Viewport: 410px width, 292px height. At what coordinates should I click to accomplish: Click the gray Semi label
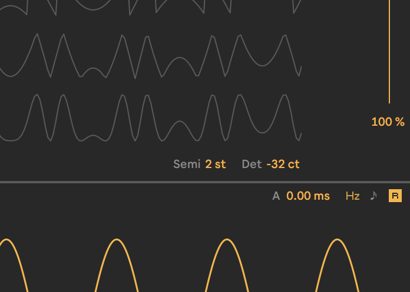pos(187,164)
